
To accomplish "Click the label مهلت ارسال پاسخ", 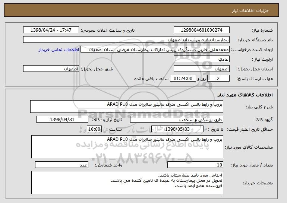I will click(255, 79).
